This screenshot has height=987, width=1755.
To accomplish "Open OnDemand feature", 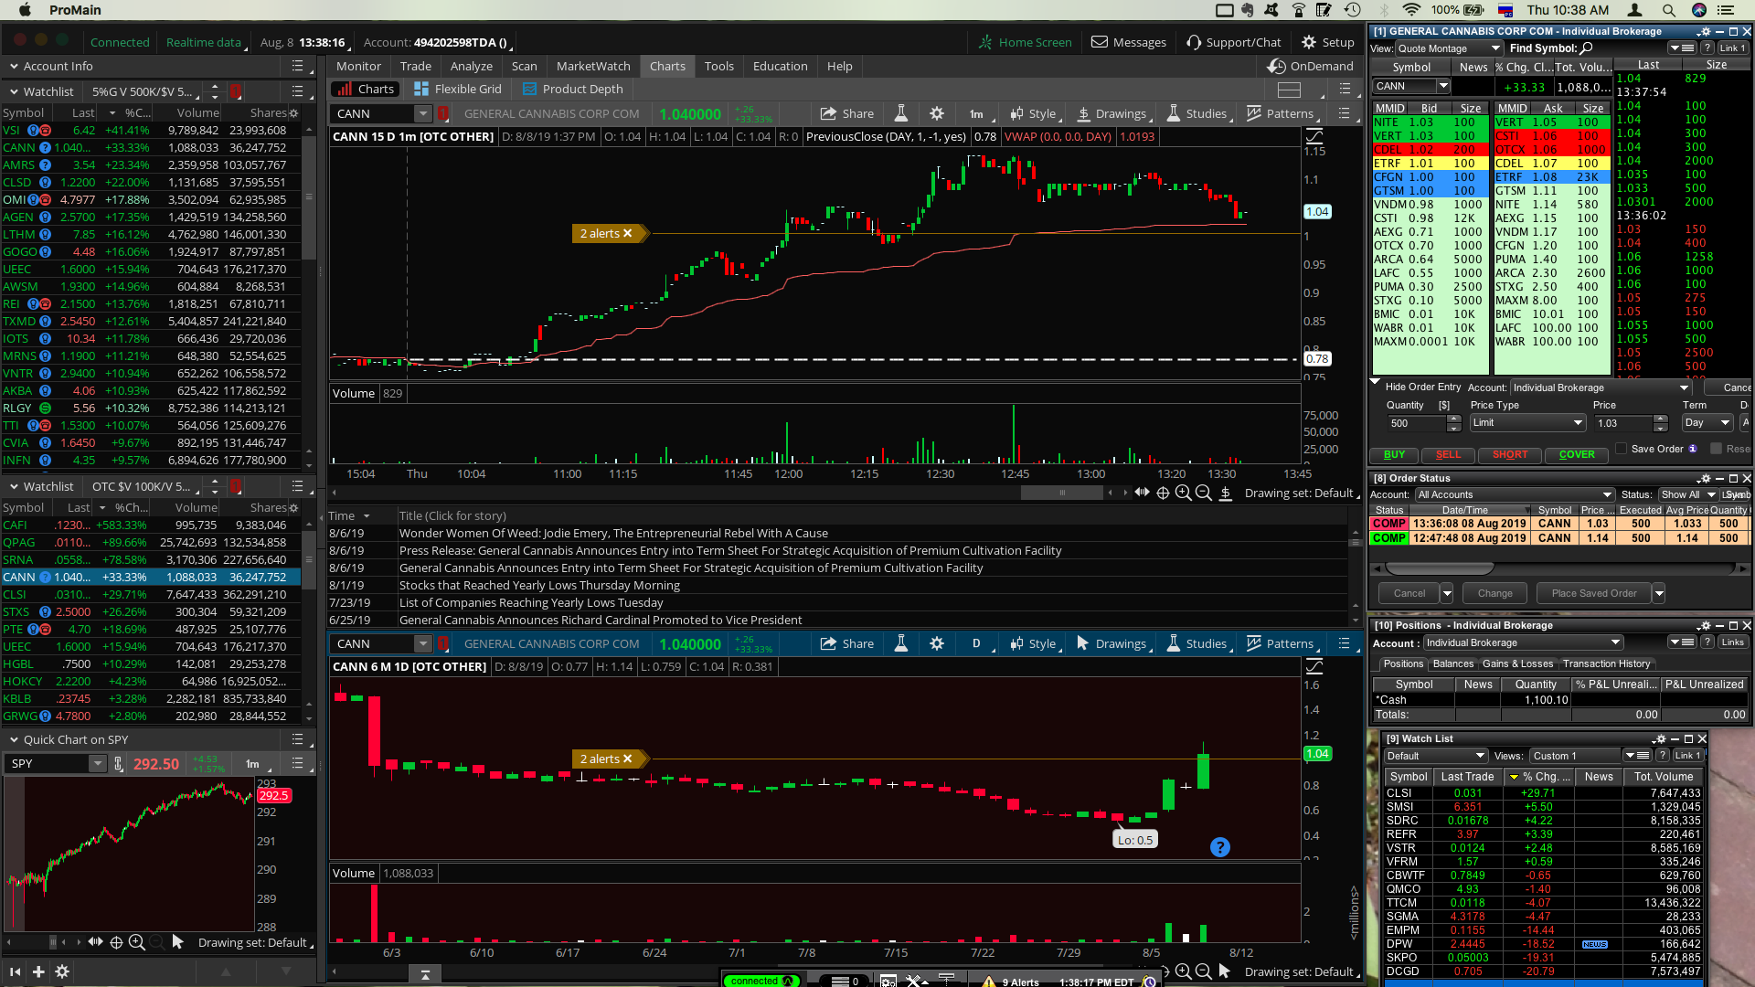I will point(1311,67).
